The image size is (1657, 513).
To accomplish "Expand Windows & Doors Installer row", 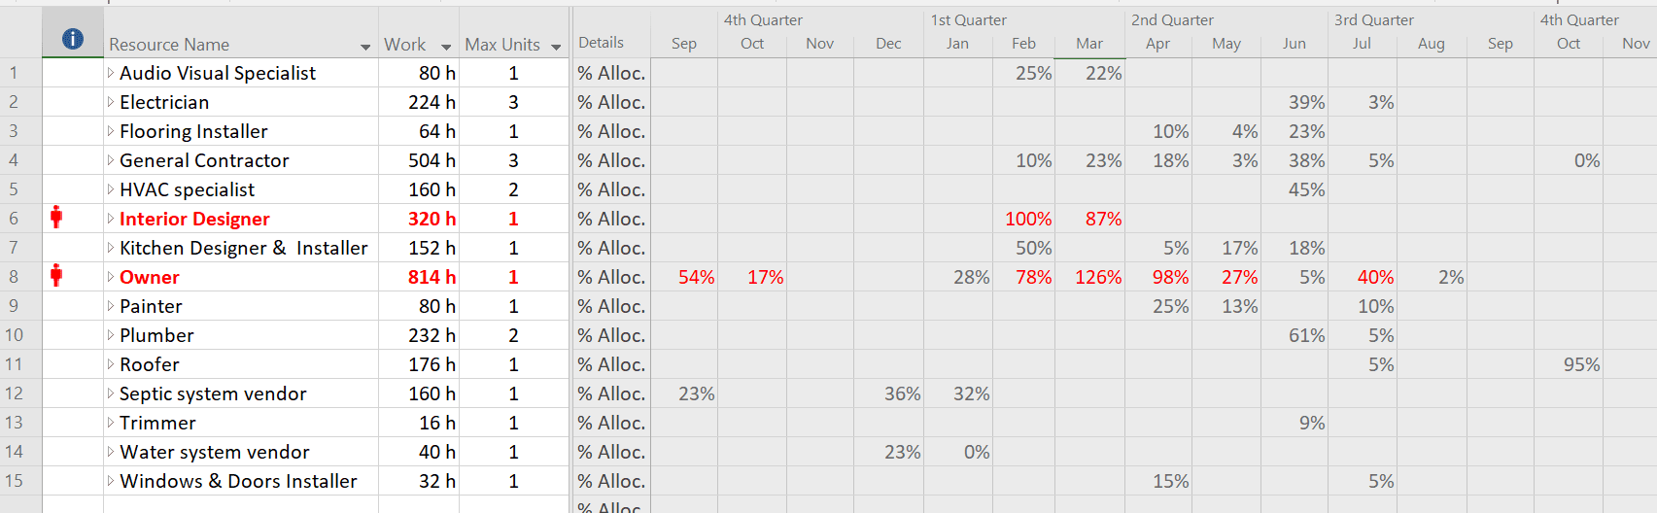I will click(111, 481).
